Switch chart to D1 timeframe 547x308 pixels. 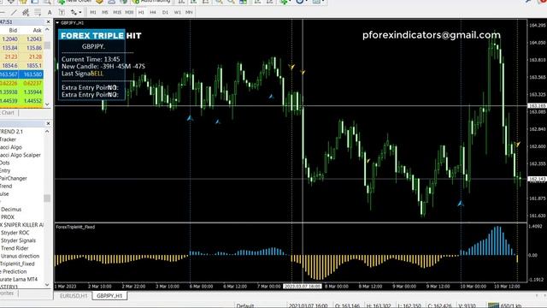tap(165, 12)
